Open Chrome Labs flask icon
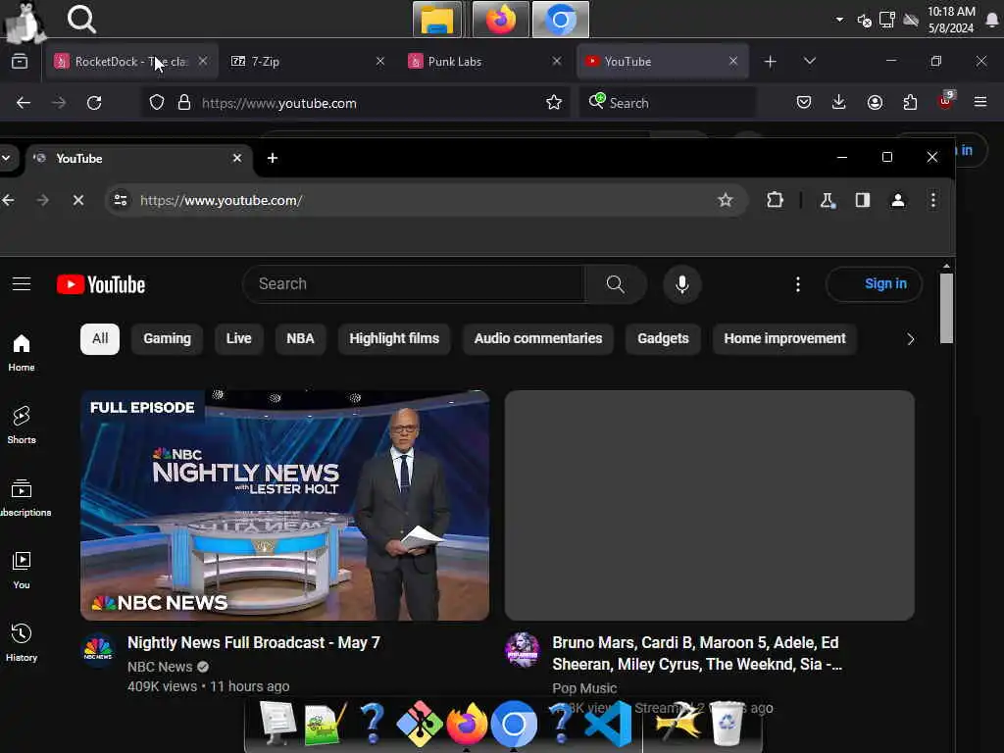Image resolution: width=1004 pixels, height=753 pixels. click(x=827, y=200)
